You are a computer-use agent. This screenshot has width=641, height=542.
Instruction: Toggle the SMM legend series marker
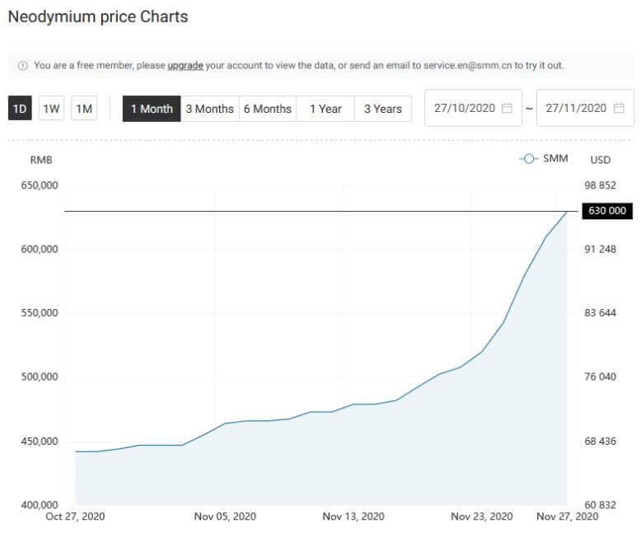click(x=529, y=159)
